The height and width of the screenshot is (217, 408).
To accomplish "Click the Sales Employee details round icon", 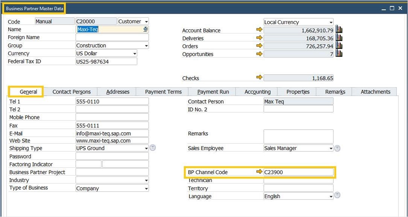I will click(337, 148).
